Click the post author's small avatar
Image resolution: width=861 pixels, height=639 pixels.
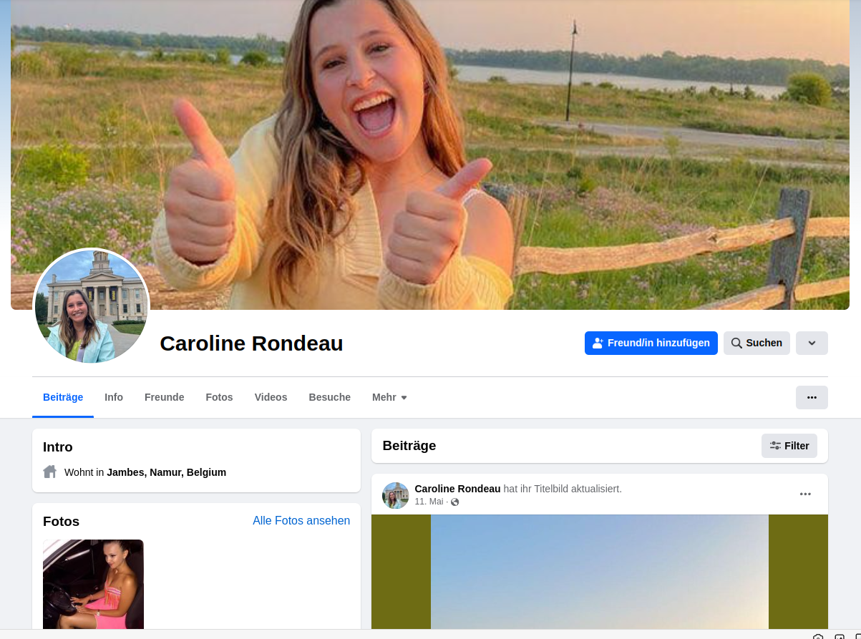396,495
